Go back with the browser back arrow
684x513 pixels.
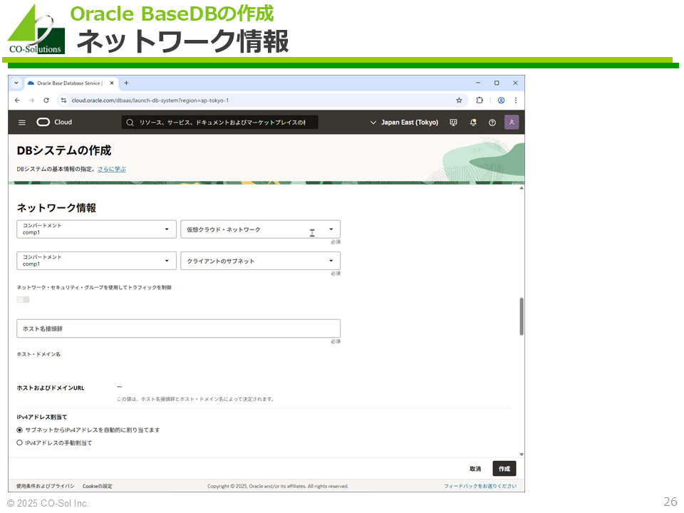click(17, 100)
